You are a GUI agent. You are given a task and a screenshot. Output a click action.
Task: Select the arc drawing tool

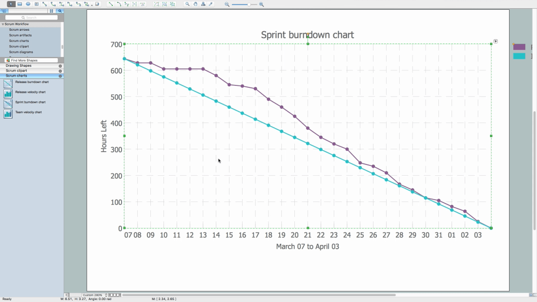point(119,4)
